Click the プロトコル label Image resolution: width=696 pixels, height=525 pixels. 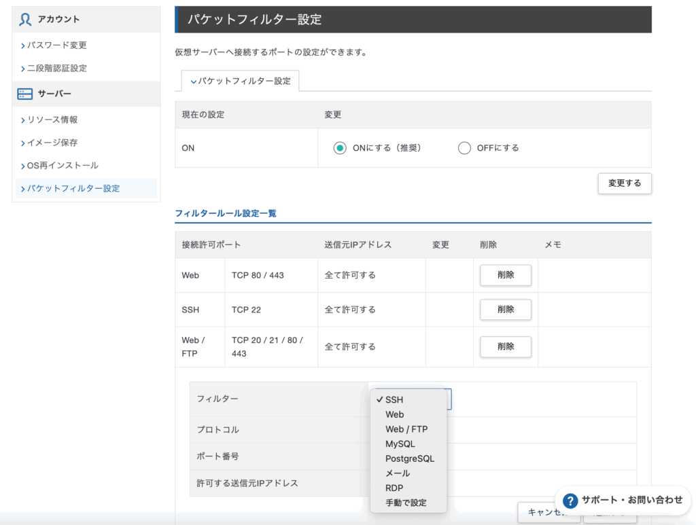point(217,430)
